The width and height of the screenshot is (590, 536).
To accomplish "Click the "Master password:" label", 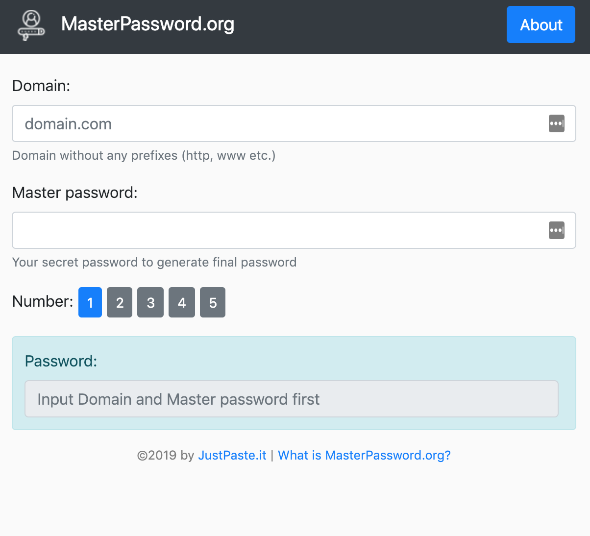I will click(x=75, y=193).
